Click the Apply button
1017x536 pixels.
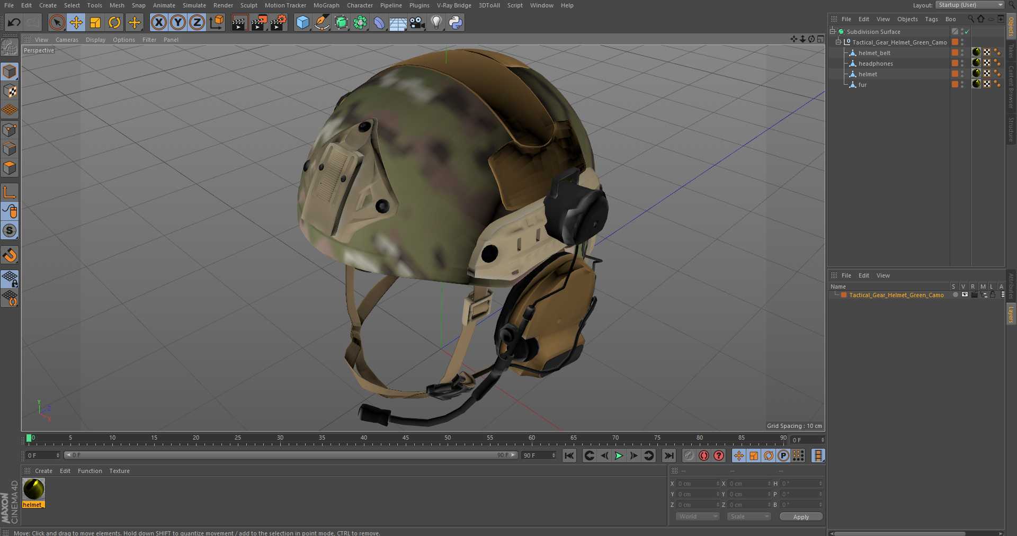click(x=801, y=516)
